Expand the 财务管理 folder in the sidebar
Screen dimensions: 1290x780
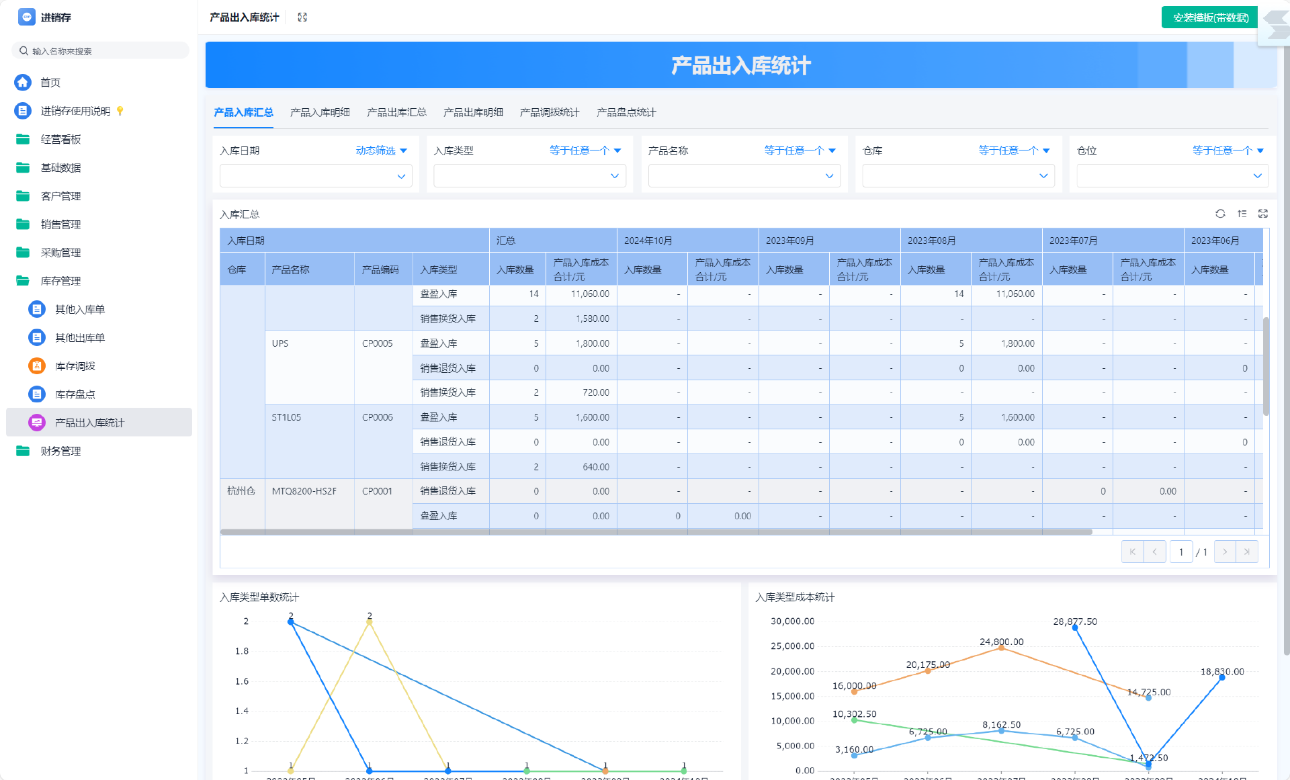click(60, 451)
